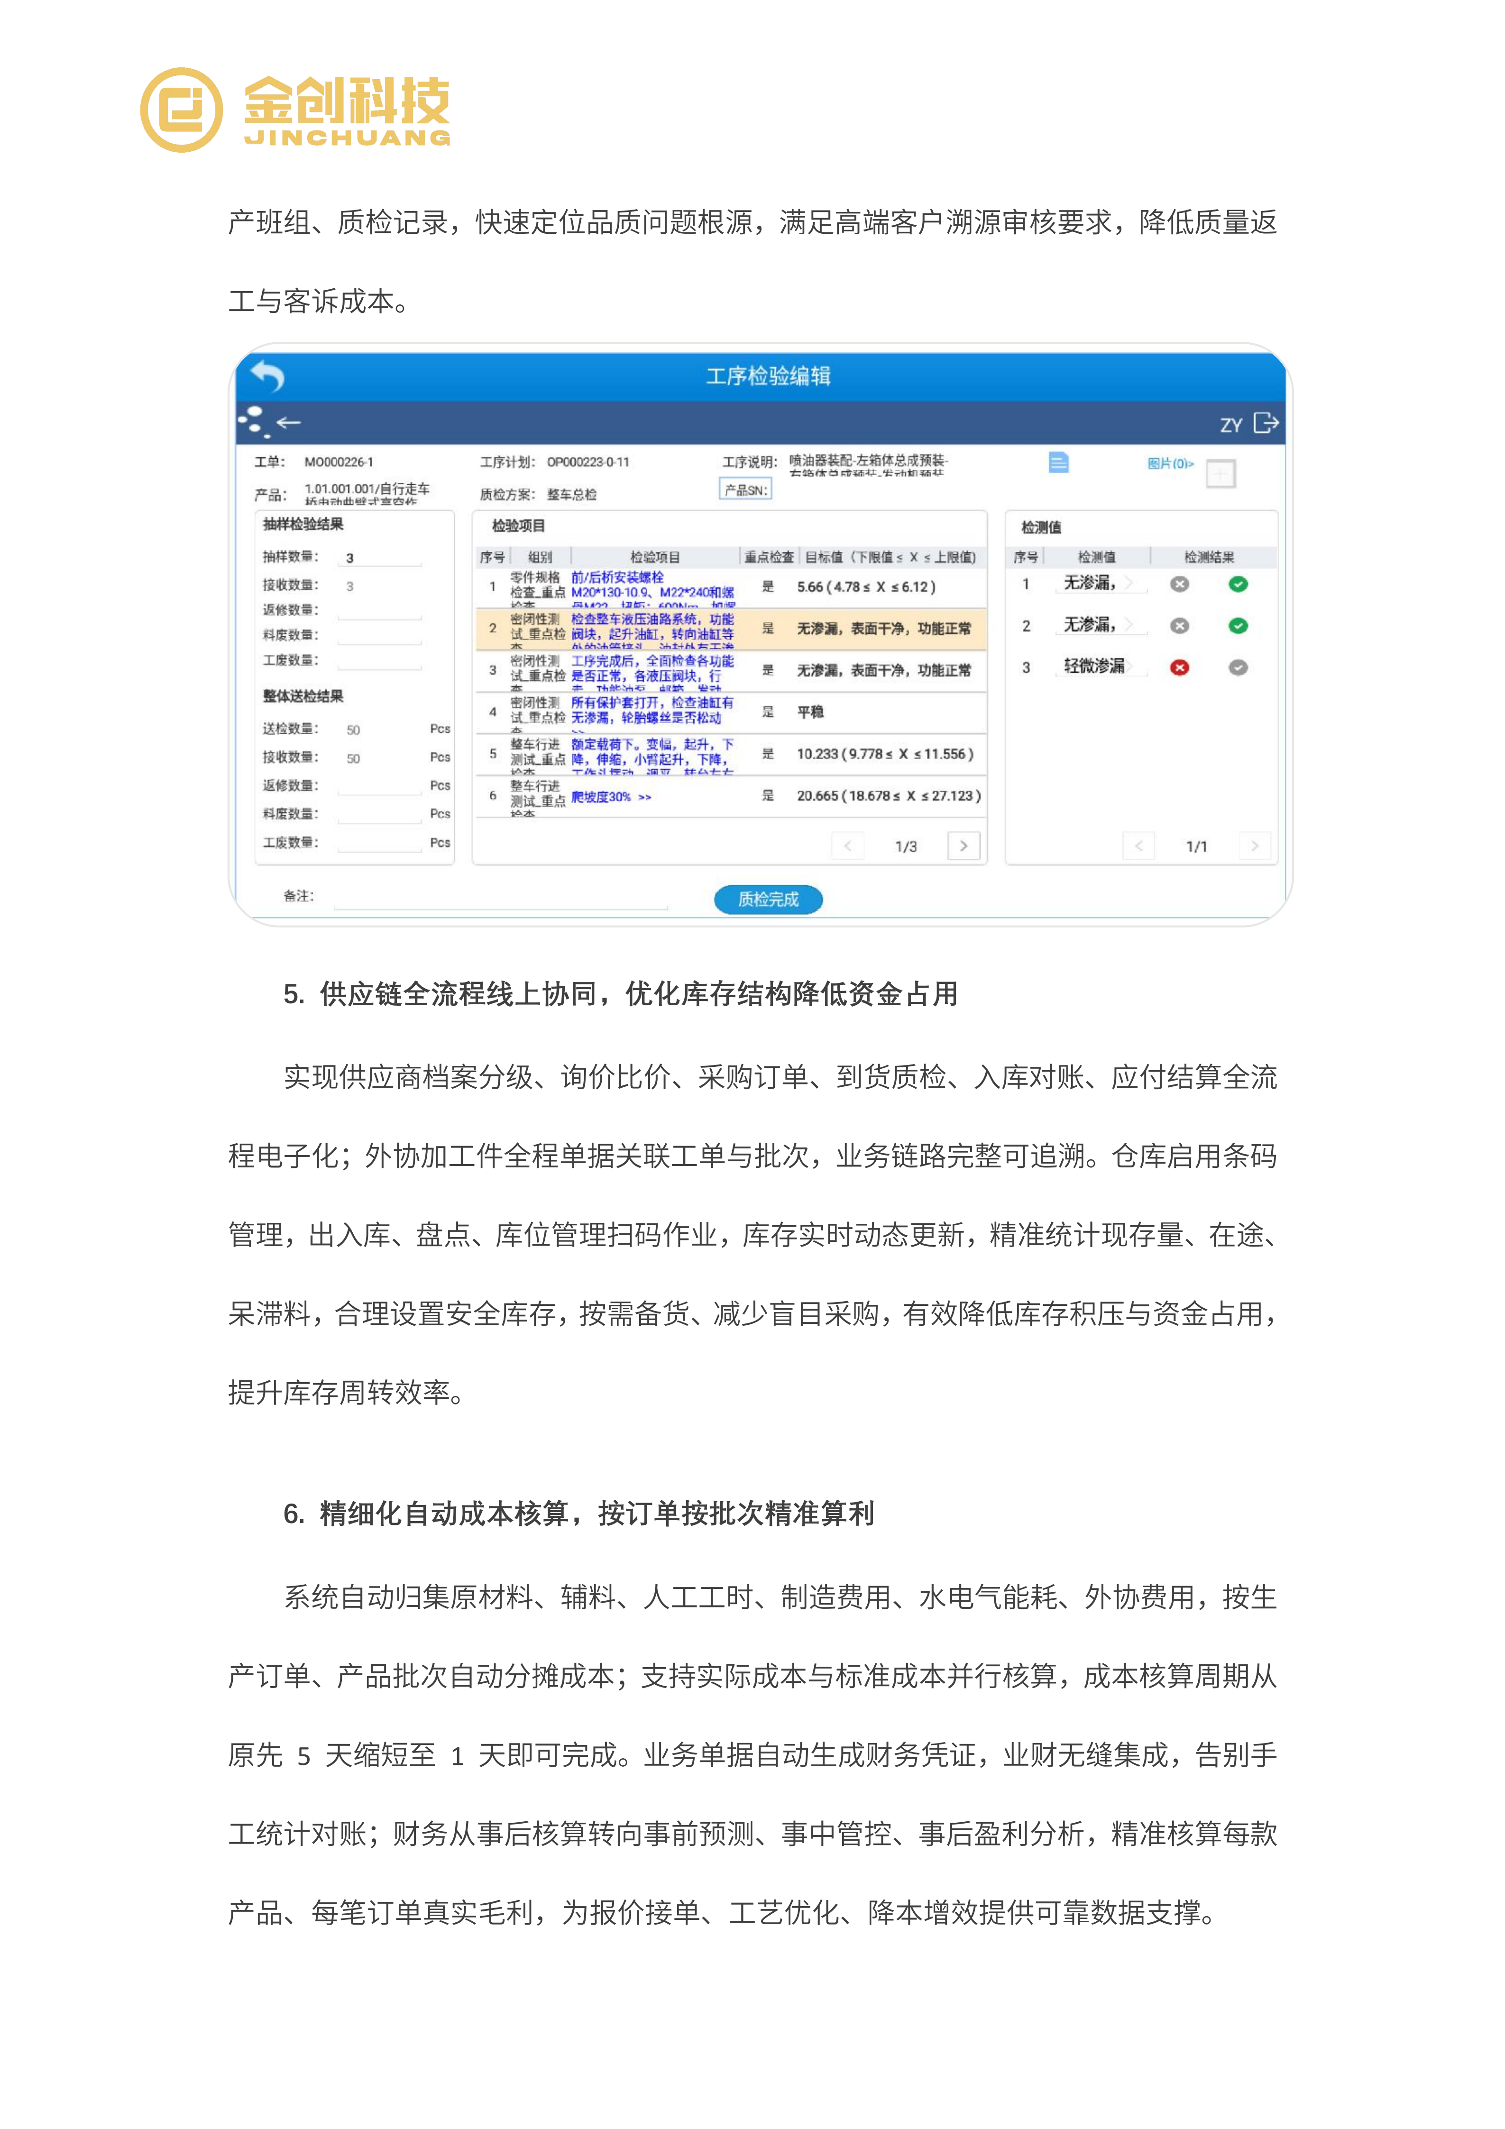Click the 平稳 target value in row 4

pyautogui.click(x=810, y=712)
